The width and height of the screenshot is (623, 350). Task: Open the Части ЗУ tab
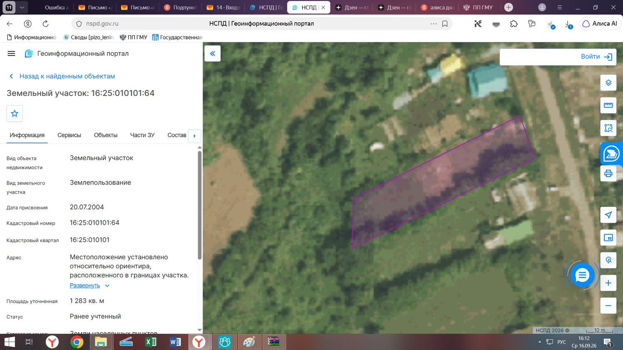[142, 135]
